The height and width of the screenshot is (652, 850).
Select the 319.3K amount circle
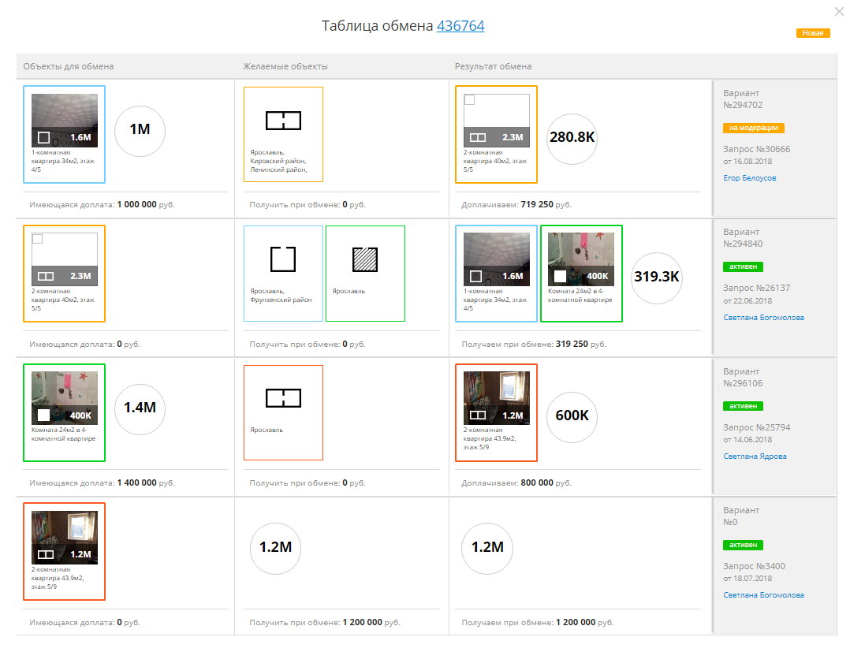658,277
